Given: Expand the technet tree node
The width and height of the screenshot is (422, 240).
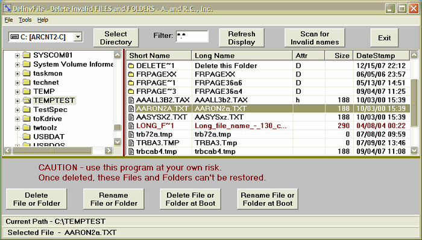Looking at the screenshot, I should (17, 83).
